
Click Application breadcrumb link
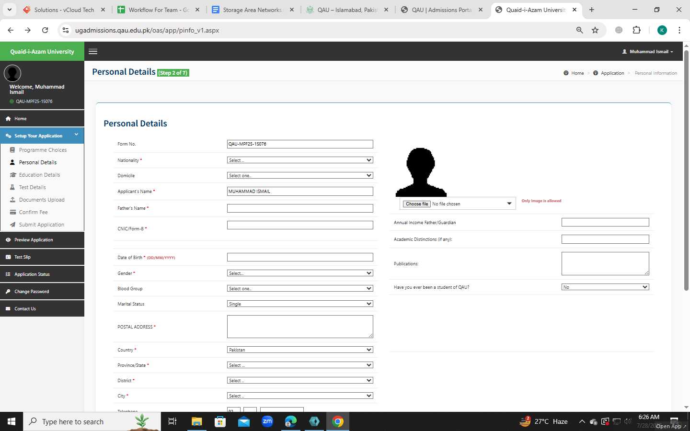coord(612,73)
